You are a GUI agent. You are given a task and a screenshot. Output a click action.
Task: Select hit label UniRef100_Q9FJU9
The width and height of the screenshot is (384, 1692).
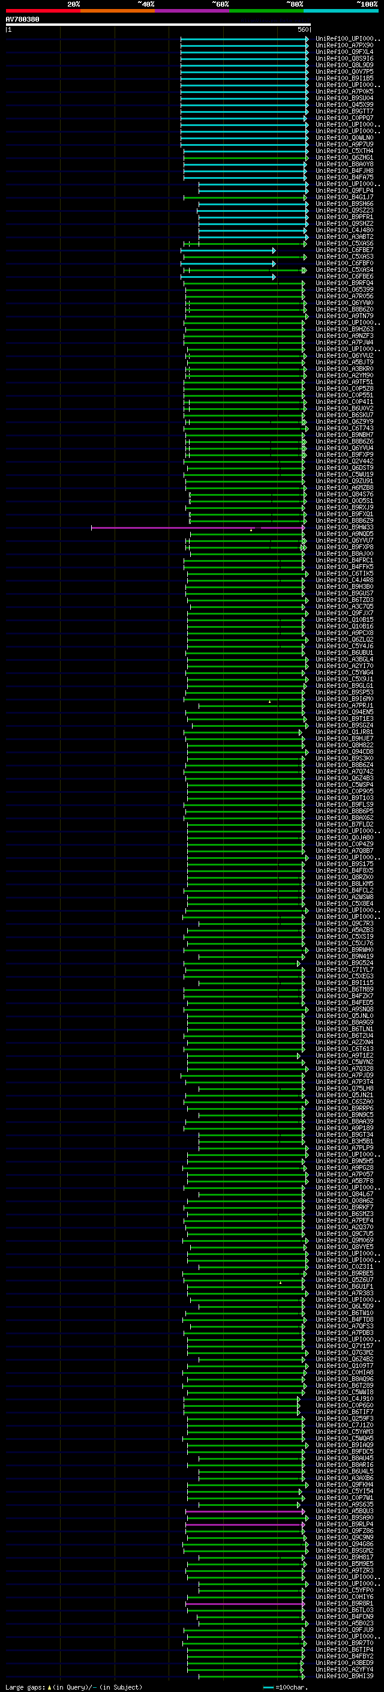(x=344, y=1630)
